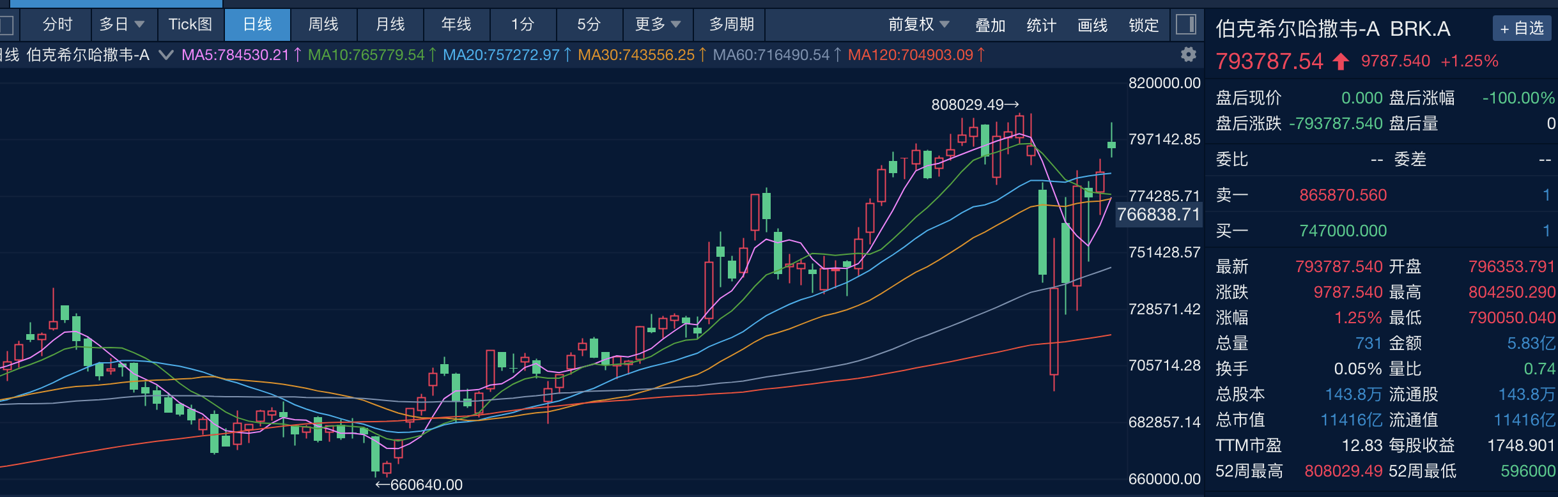The width and height of the screenshot is (1558, 497).
Task: Click the 叠加 overlay button
Action: (991, 25)
